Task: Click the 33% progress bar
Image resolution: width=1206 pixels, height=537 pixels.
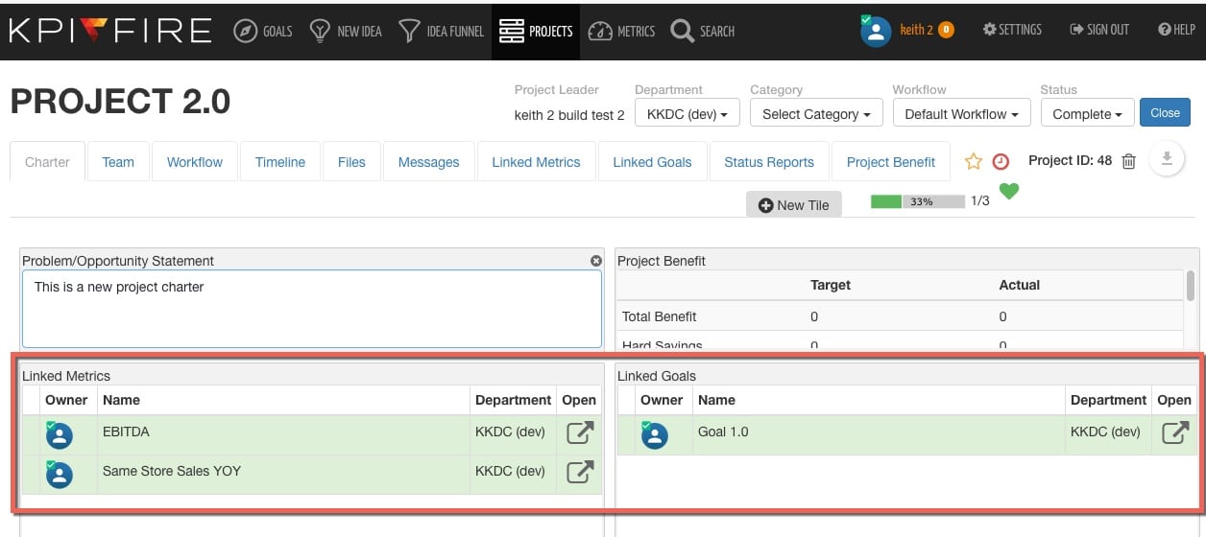Action: 917,201
